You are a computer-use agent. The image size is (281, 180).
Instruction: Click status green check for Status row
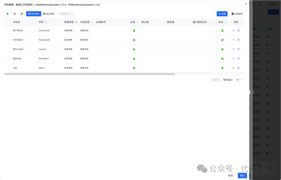point(222,68)
